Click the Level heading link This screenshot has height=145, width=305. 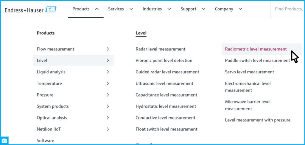click(141, 33)
